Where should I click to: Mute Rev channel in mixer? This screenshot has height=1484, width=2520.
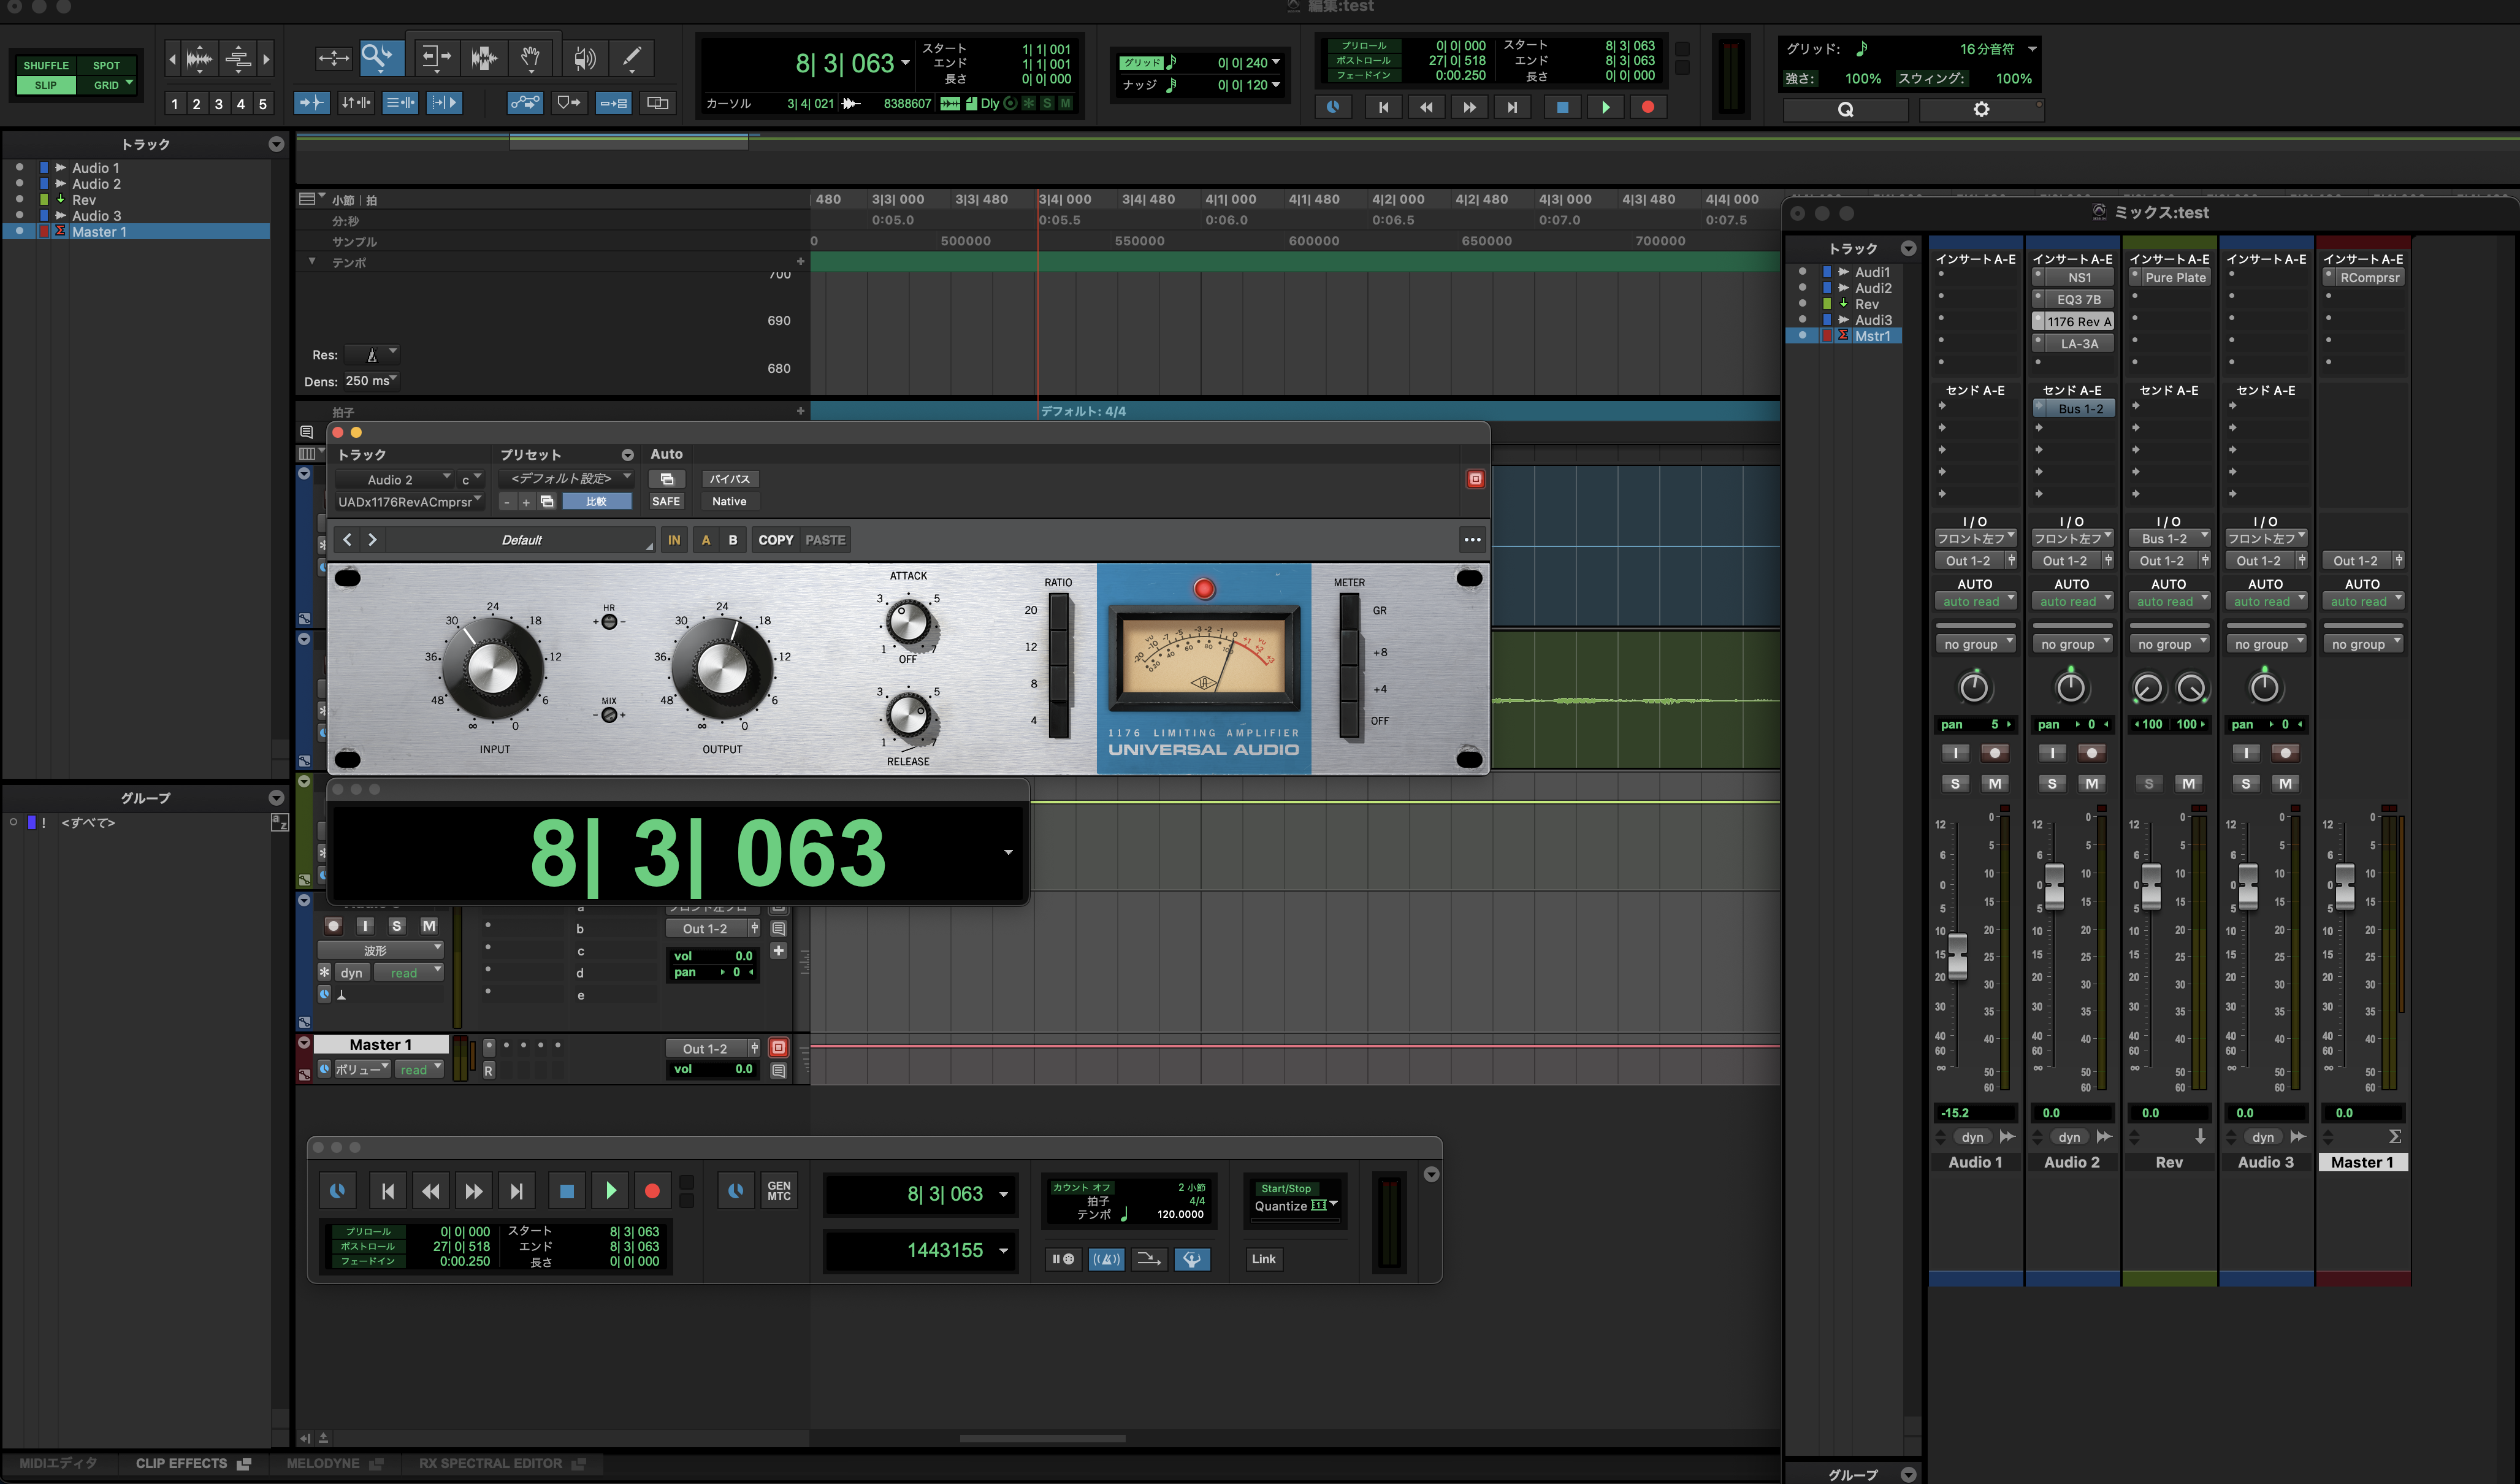click(x=2189, y=783)
